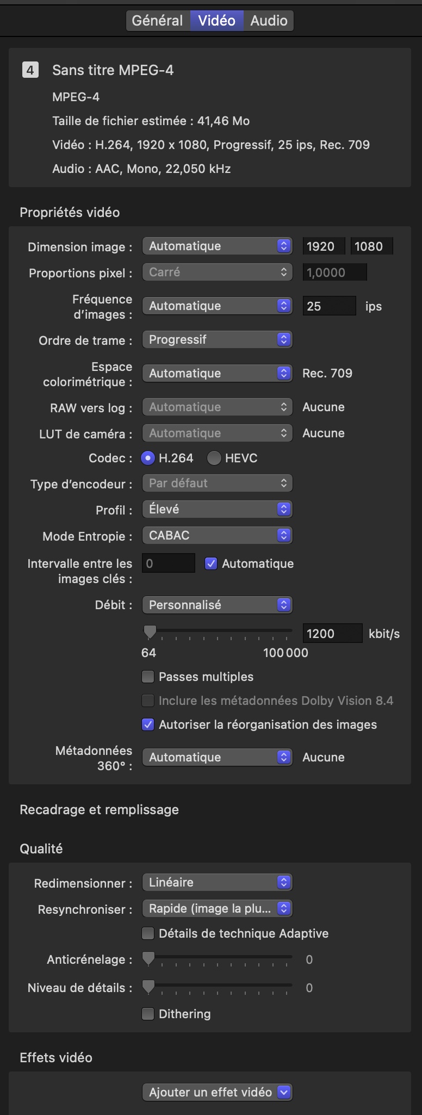
Task: Open the Redimensionner Linéaire dropdown
Action: pos(217,882)
